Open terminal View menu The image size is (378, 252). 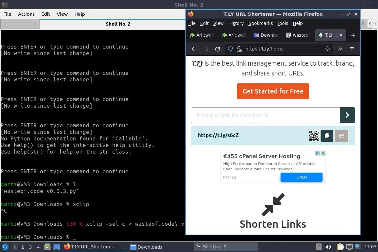pyautogui.click(x=62, y=14)
